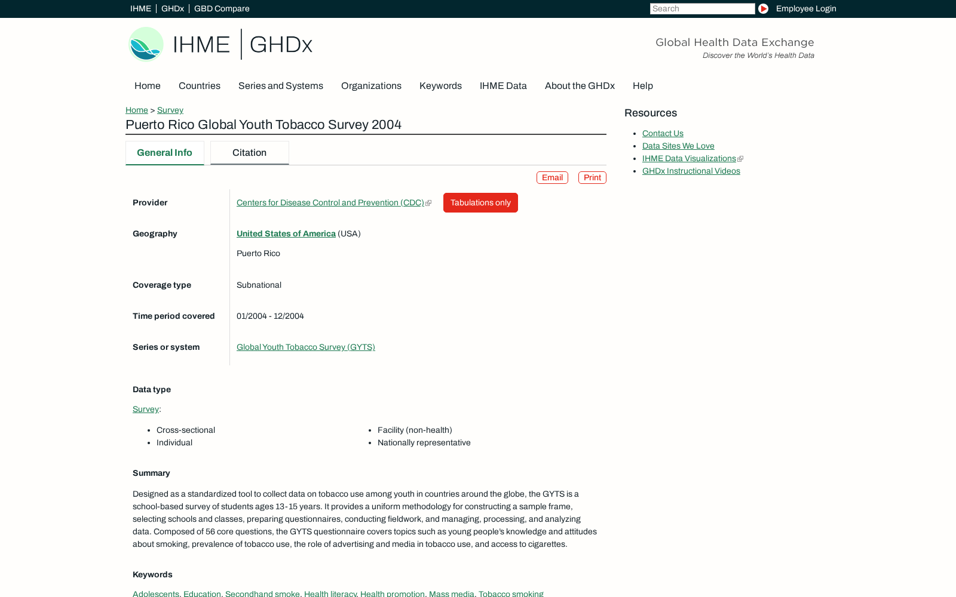956x597 pixels.
Task: Open the Help menu item
Action: [643, 86]
